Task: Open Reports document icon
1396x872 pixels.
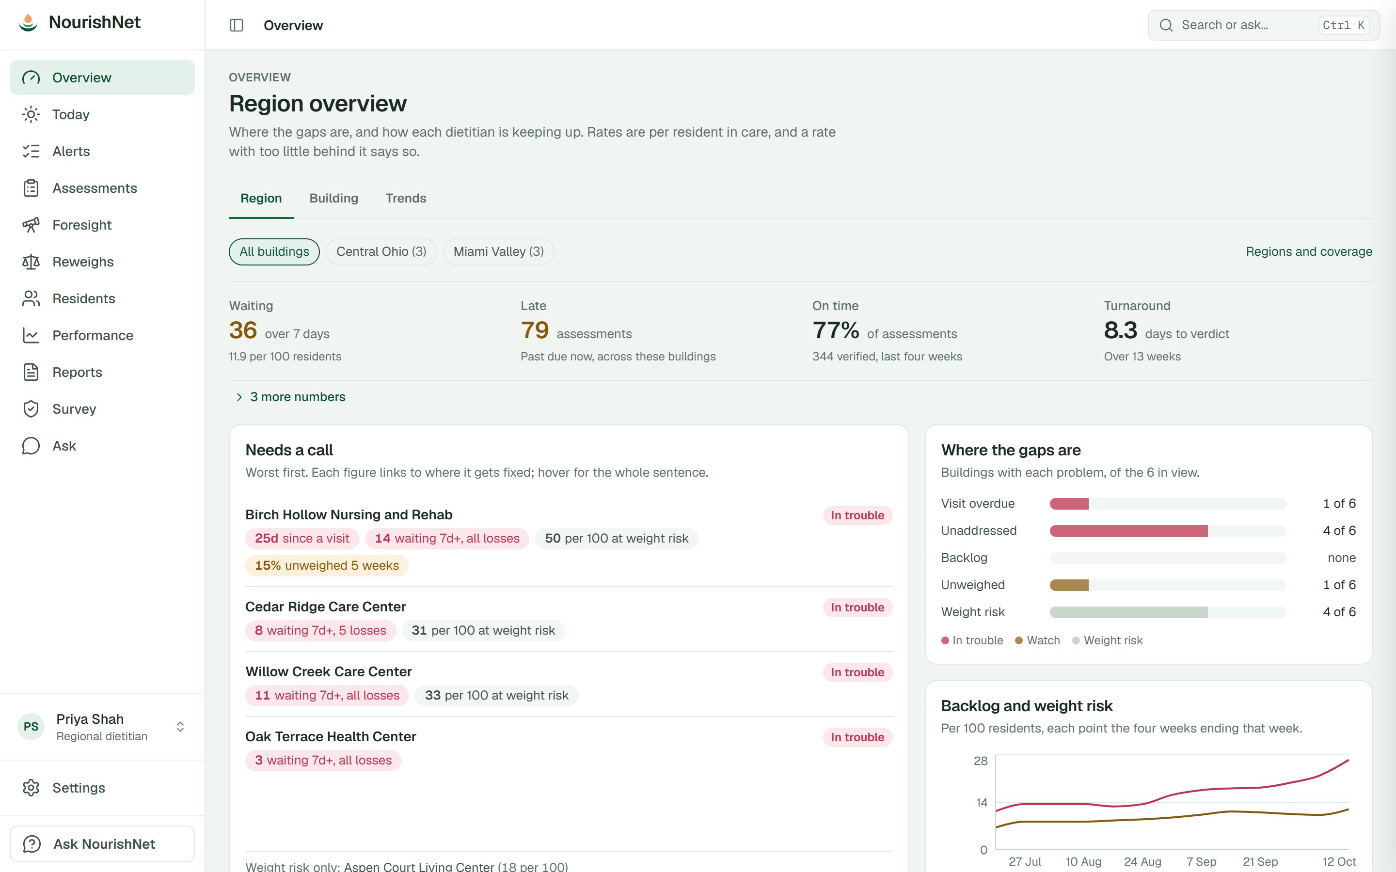Action: coord(31,372)
